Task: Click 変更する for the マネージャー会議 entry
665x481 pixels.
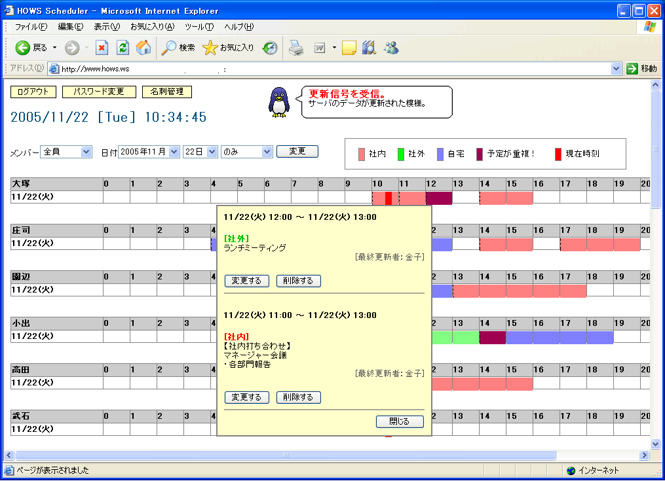Action: point(246,397)
